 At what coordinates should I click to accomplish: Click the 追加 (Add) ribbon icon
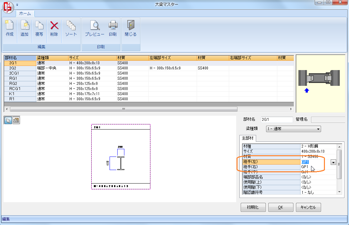pos(24,28)
